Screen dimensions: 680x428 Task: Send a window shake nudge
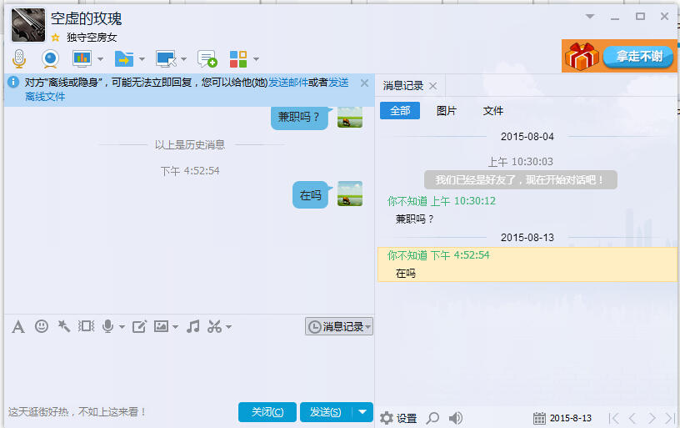pyautogui.click(x=87, y=326)
